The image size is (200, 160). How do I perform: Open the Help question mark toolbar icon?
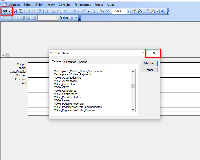tap(163, 11)
